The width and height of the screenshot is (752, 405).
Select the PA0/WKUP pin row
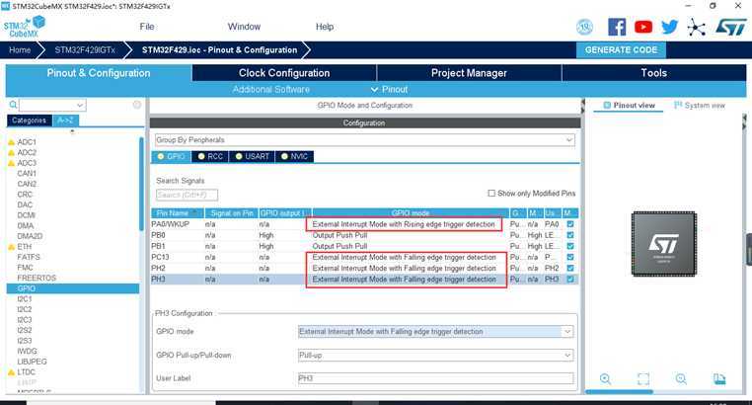364,224
